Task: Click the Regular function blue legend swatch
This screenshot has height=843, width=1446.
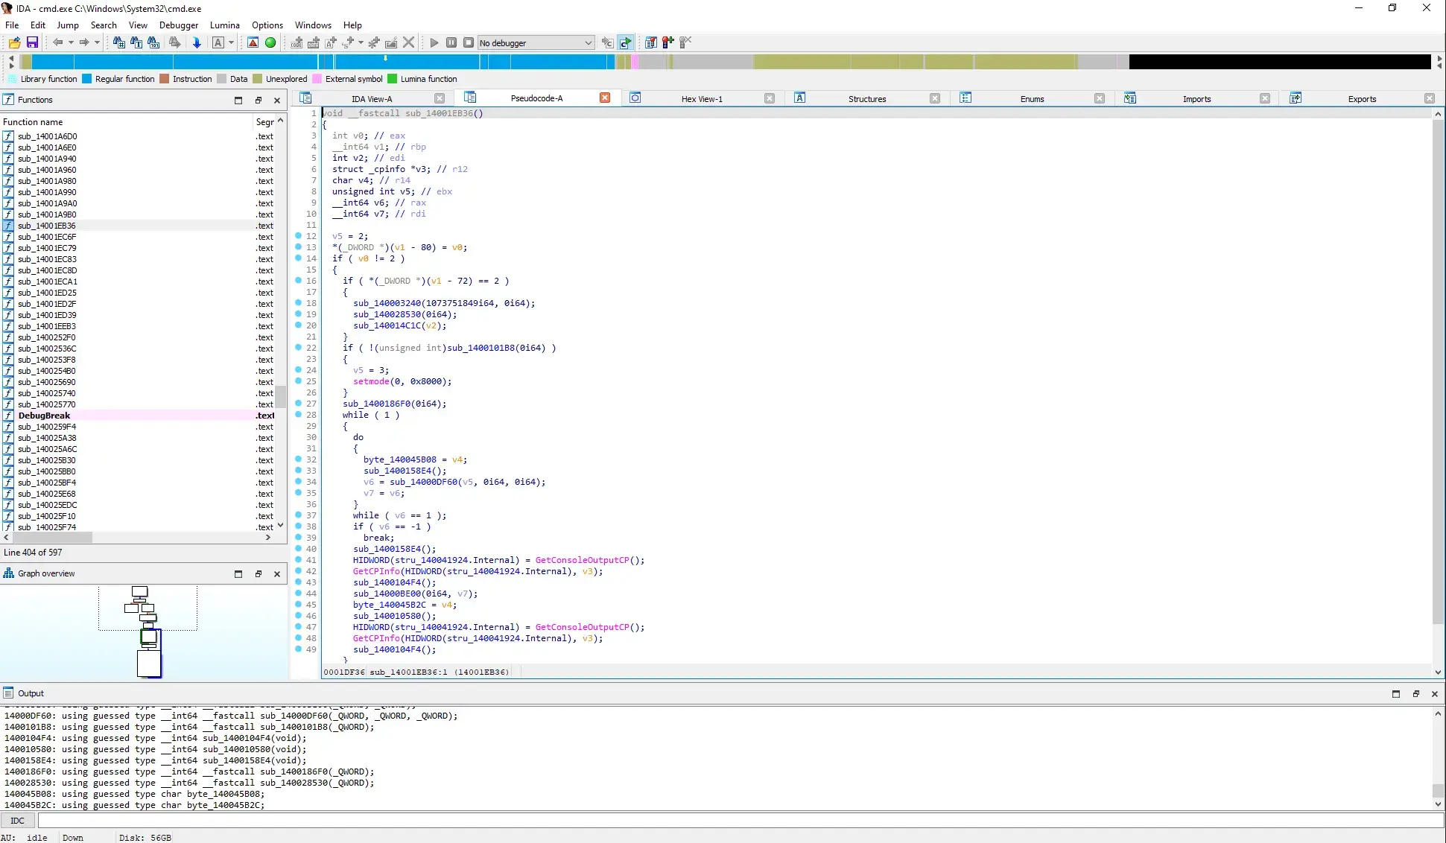Action: coord(87,79)
